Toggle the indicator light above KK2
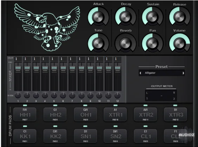 pyautogui.click(x=55, y=126)
